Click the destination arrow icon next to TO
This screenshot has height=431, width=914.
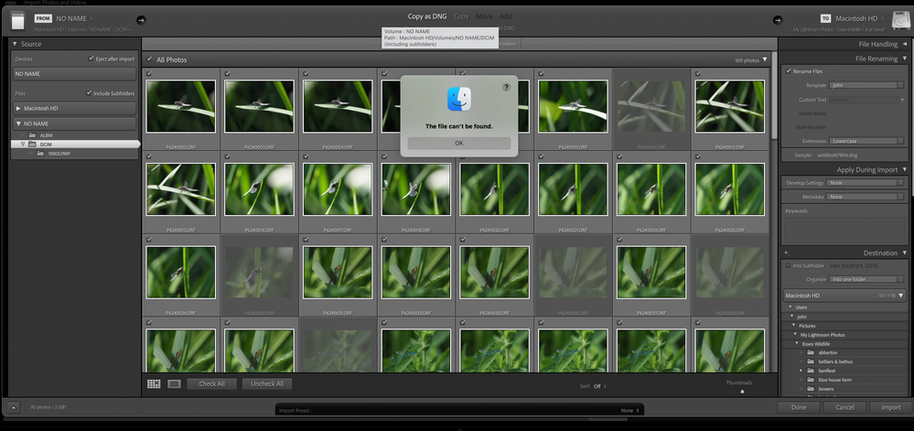pyautogui.click(x=778, y=20)
